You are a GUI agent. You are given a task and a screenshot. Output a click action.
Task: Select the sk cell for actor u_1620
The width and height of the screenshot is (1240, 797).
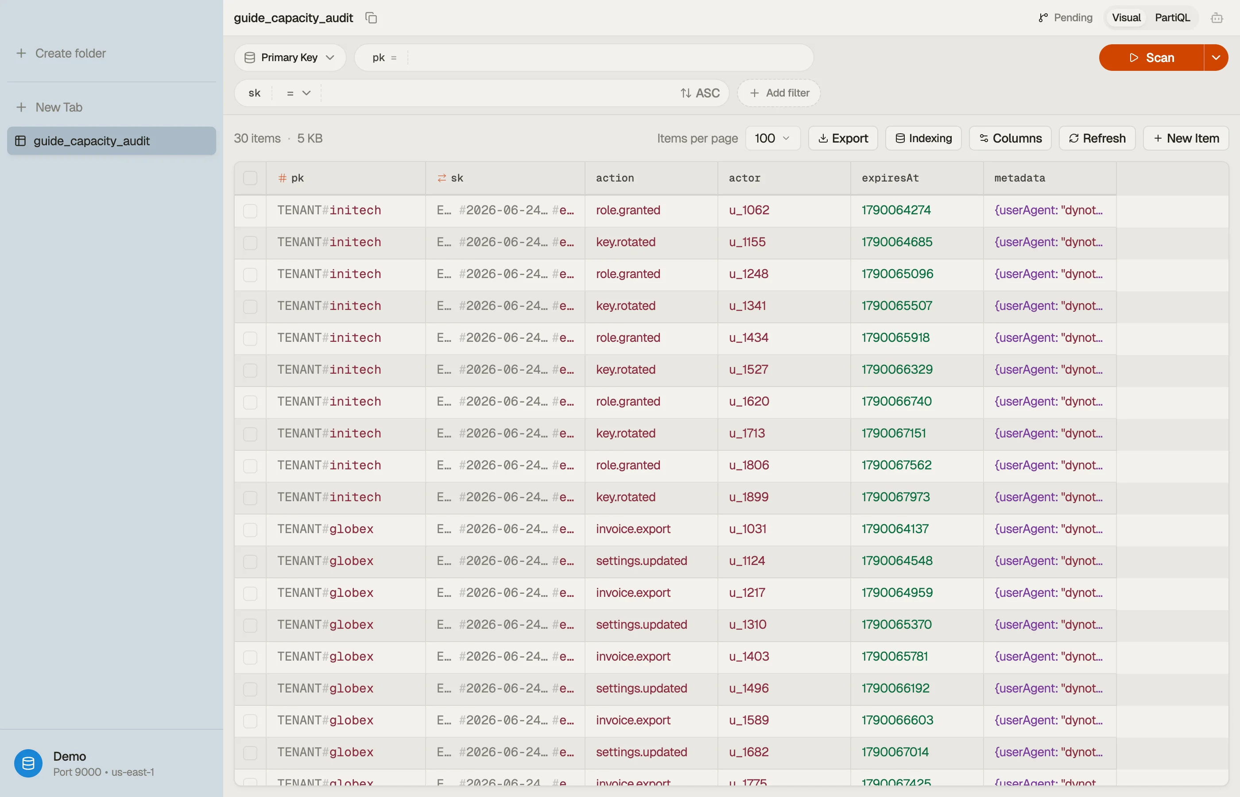505,402
